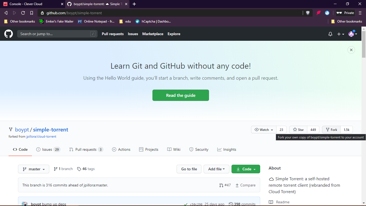Screen dimensions: 366x206
Task: Bookmark this page using bookmark icon
Action: click(32, 13)
